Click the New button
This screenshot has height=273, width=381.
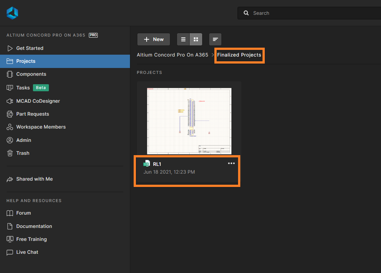(153, 39)
